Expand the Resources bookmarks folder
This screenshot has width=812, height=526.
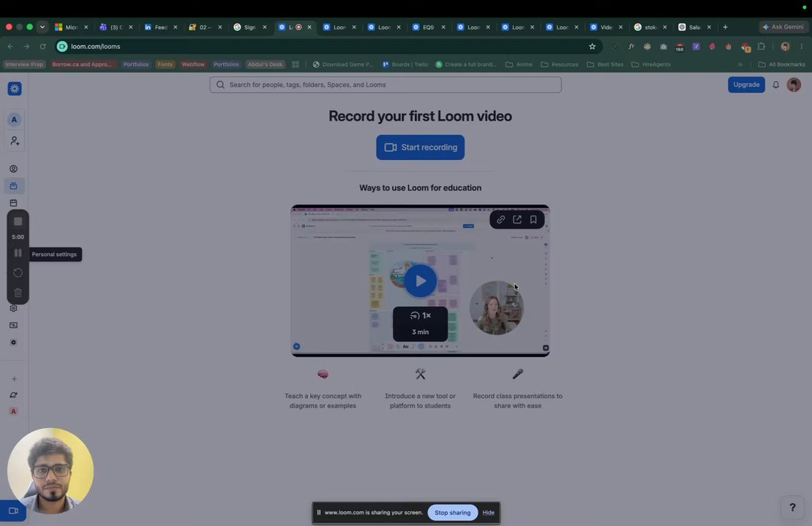click(x=560, y=64)
